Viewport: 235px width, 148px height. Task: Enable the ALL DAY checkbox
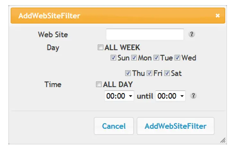(99, 85)
